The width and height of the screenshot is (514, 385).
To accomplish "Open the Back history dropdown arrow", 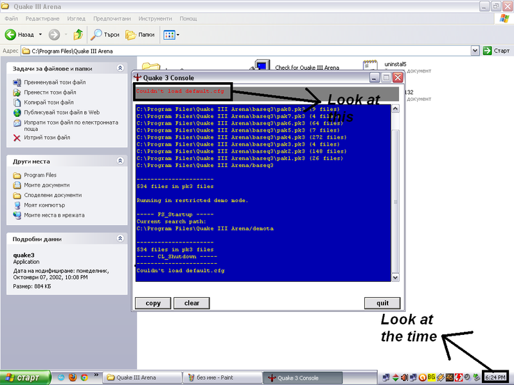I will click(40, 35).
